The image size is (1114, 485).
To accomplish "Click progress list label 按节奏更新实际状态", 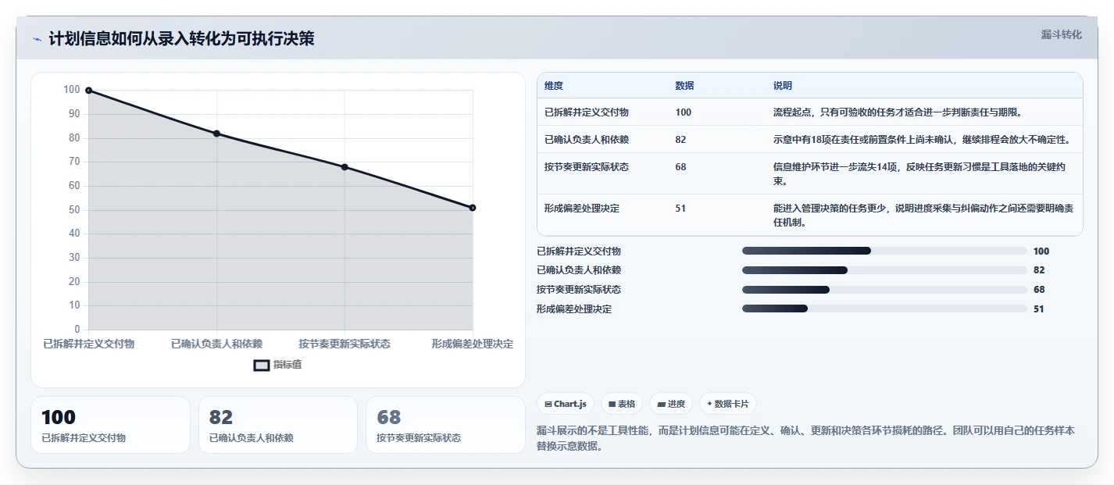I will pyautogui.click(x=579, y=290).
